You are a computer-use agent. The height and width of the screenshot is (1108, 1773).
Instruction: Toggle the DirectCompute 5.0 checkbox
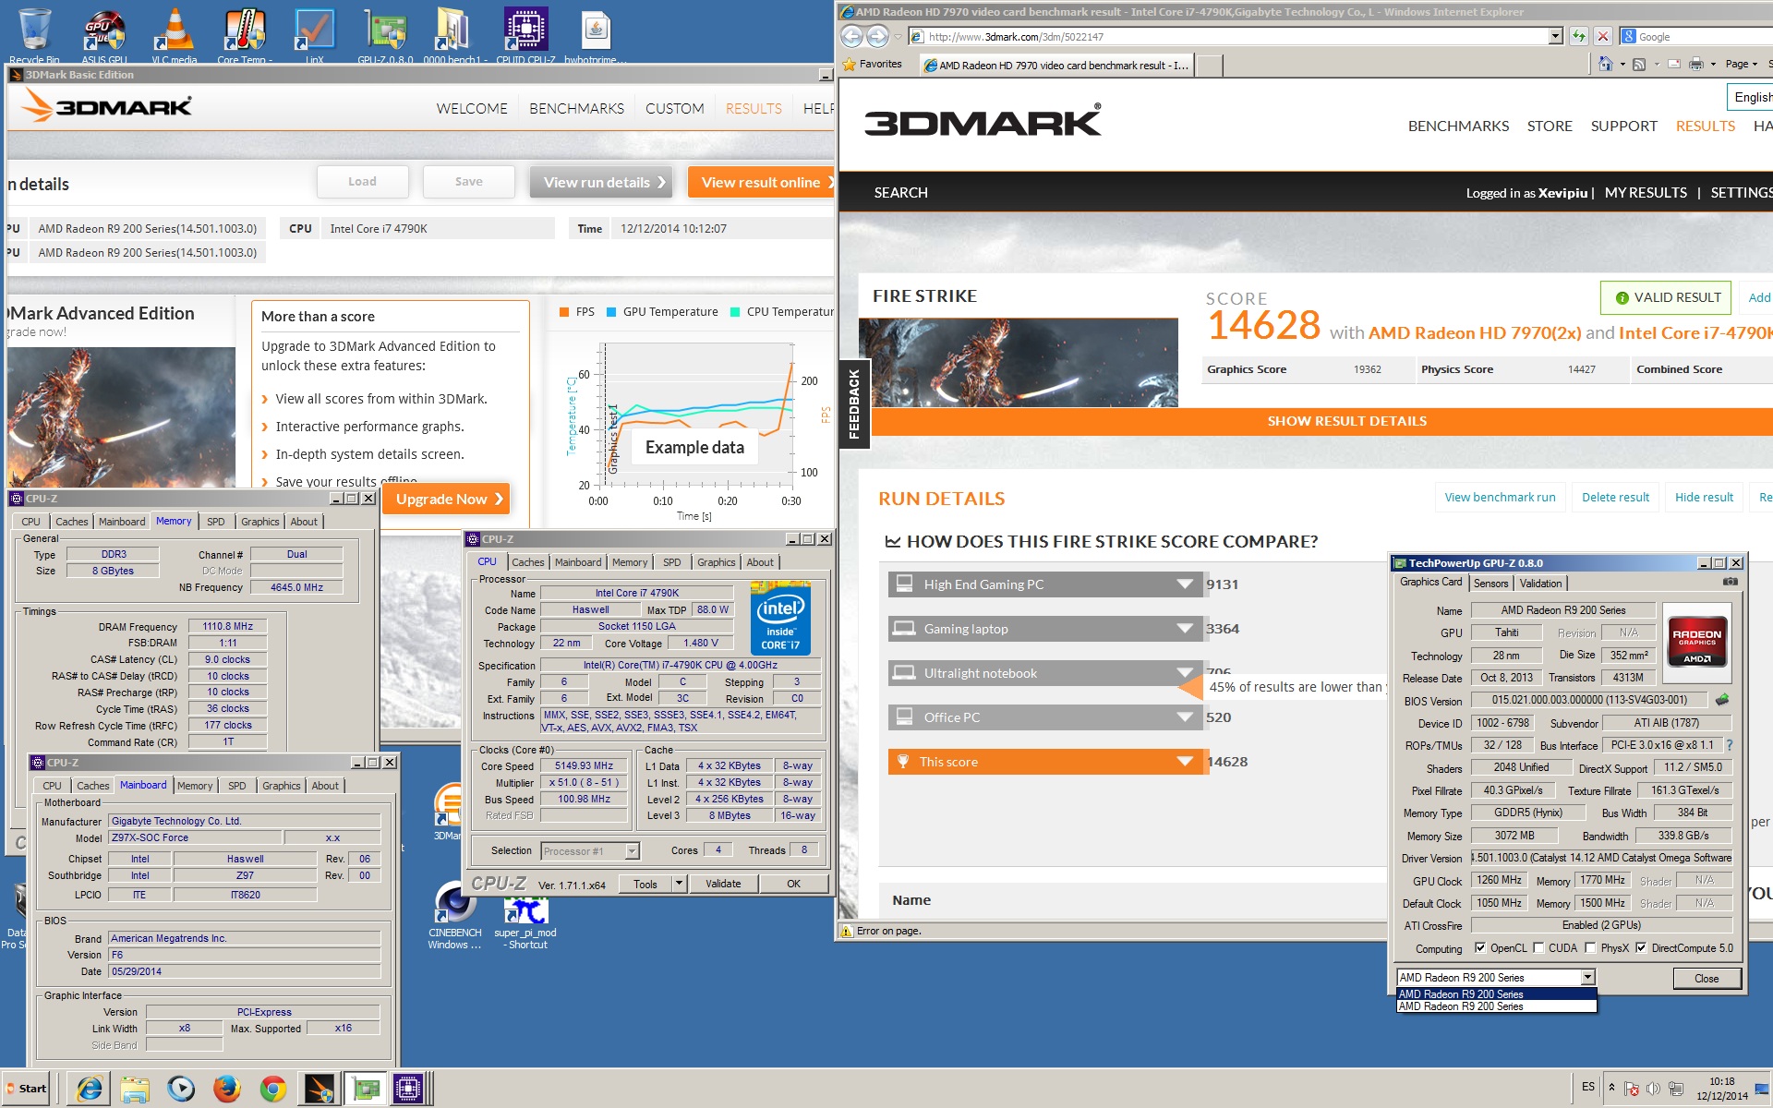coord(1641,947)
